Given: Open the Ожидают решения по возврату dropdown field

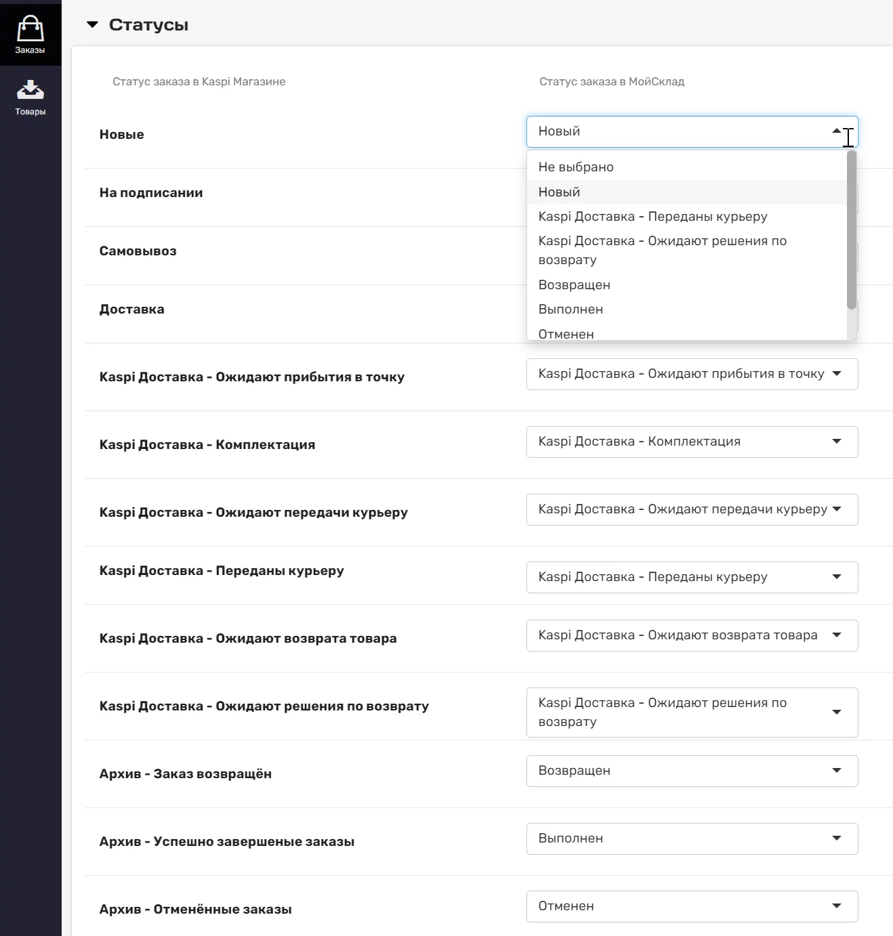Looking at the screenshot, I should click(692, 712).
